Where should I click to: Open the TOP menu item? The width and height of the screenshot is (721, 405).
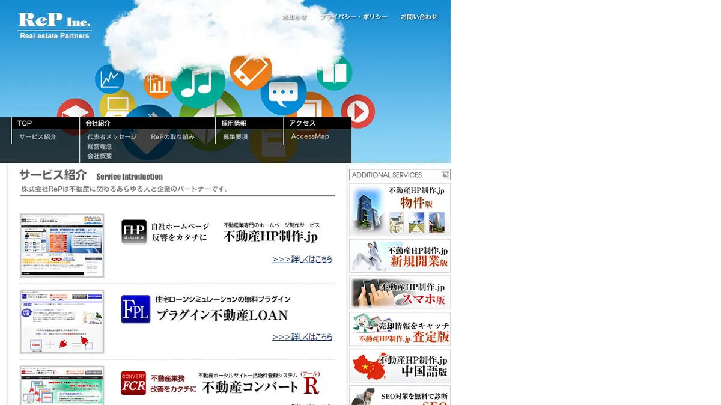pyautogui.click(x=25, y=123)
